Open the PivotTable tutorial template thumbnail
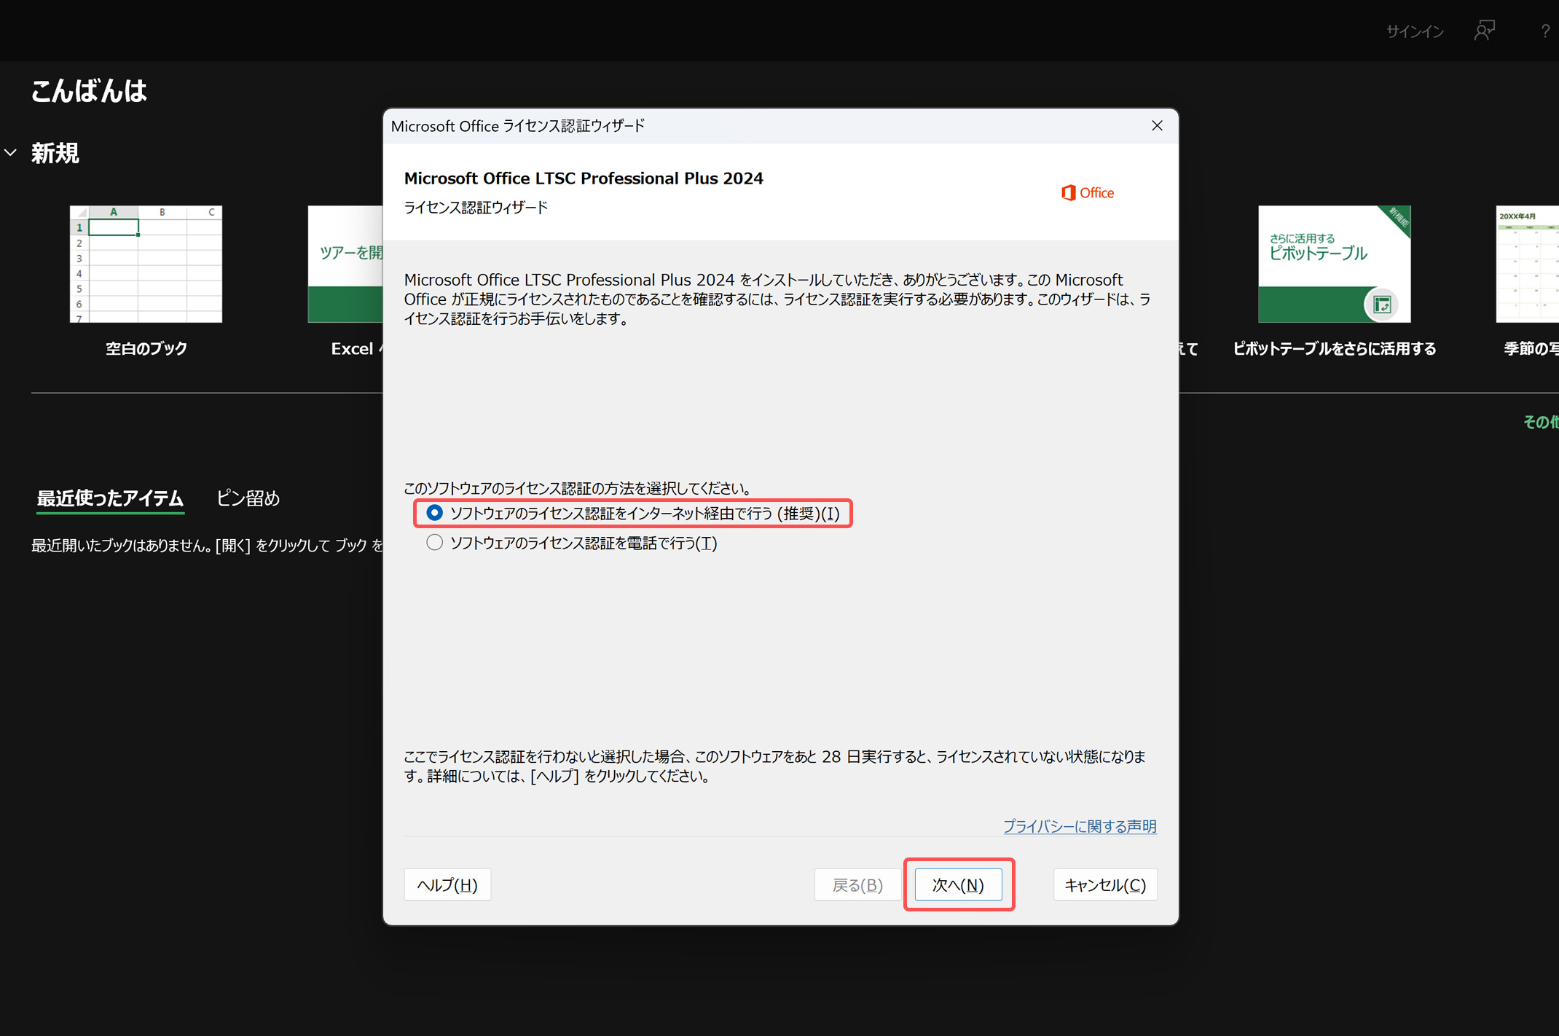This screenshot has height=1036, width=1559. pos(1334,264)
